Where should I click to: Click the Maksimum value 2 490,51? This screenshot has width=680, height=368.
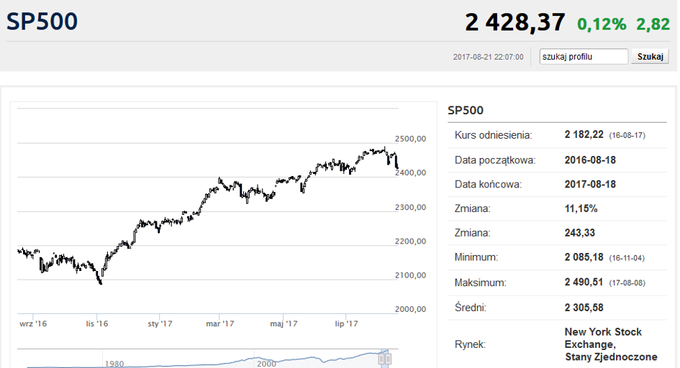[x=587, y=282]
